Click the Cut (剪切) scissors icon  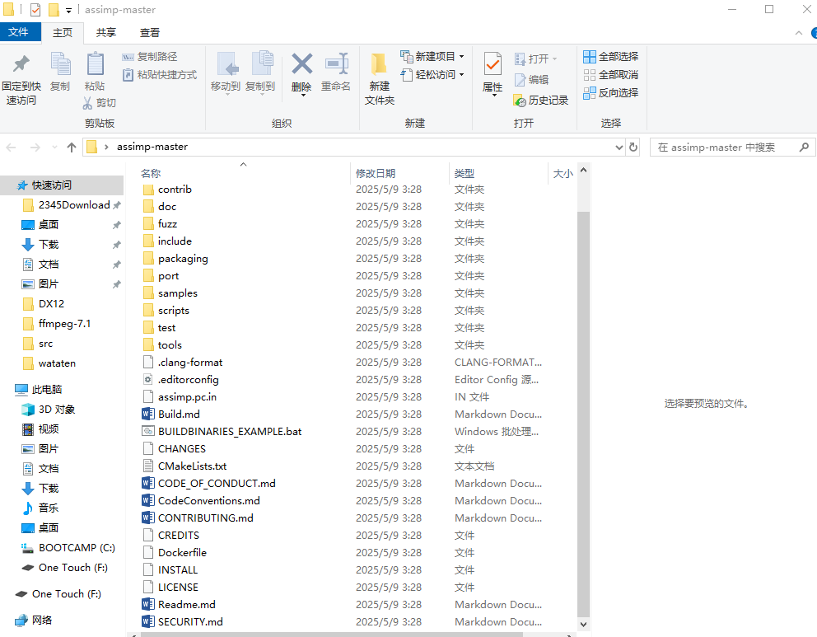pyautogui.click(x=87, y=103)
